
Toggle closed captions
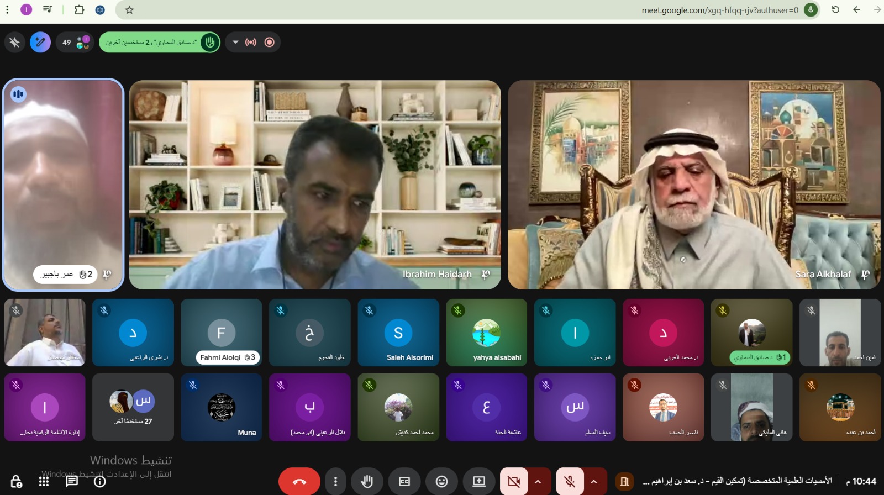[404, 482]
